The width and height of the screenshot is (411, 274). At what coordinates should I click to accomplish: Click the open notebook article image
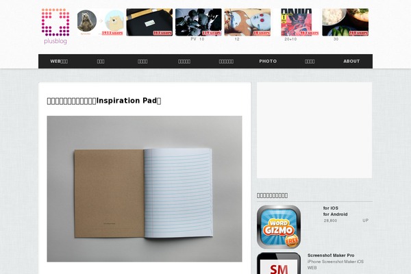tap(145, 189)
